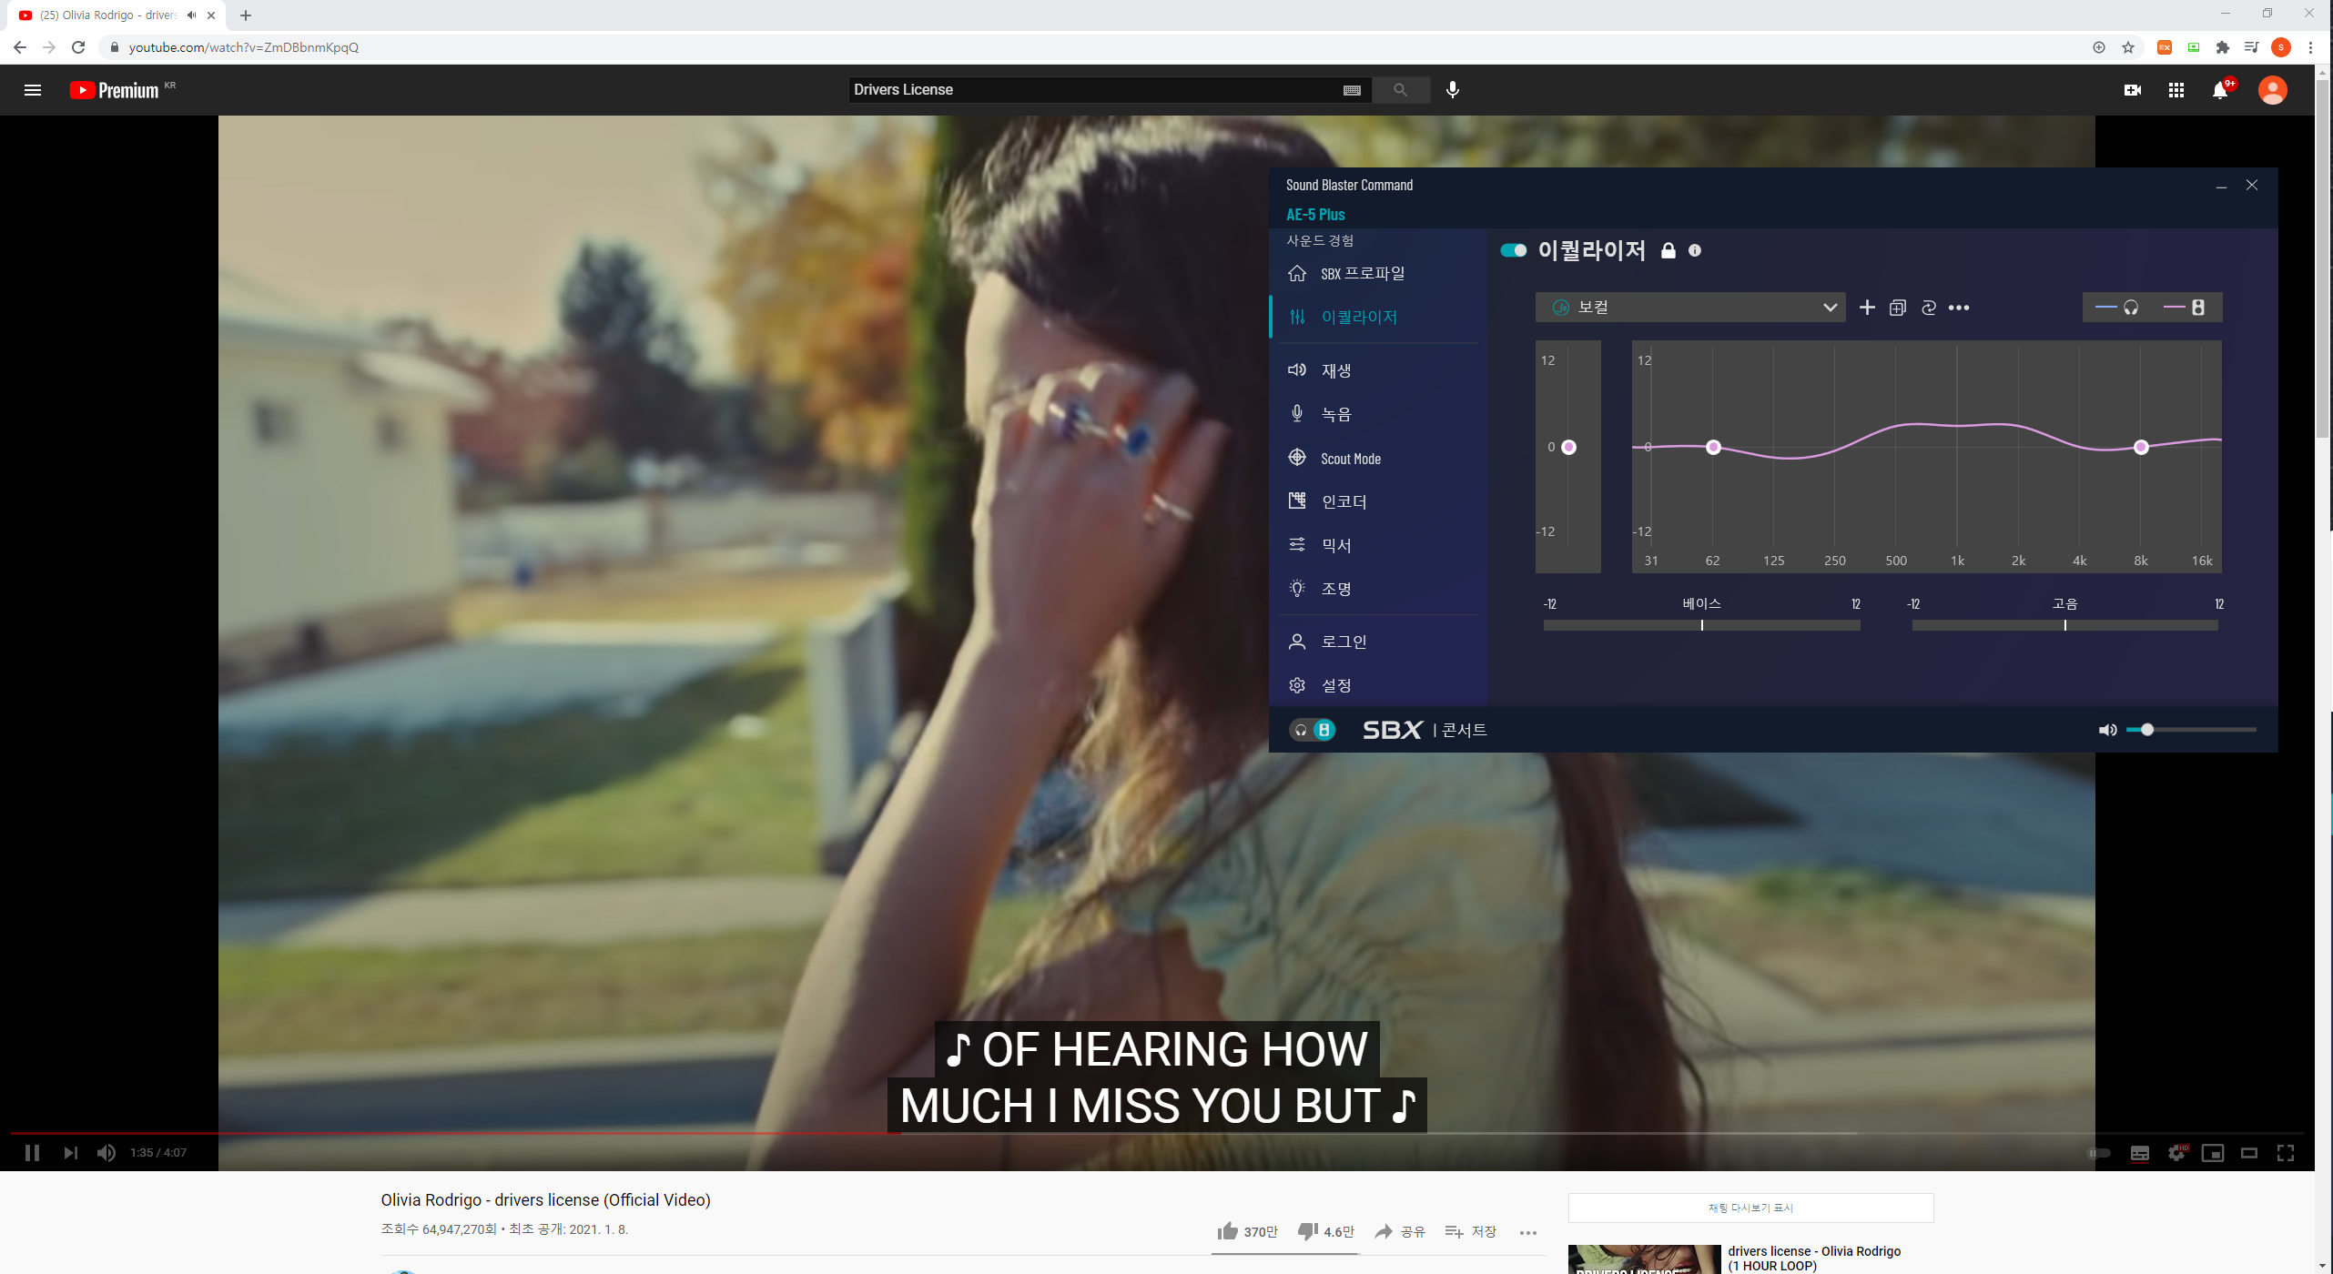Open 녹음 recording settings

(1378, 414)
